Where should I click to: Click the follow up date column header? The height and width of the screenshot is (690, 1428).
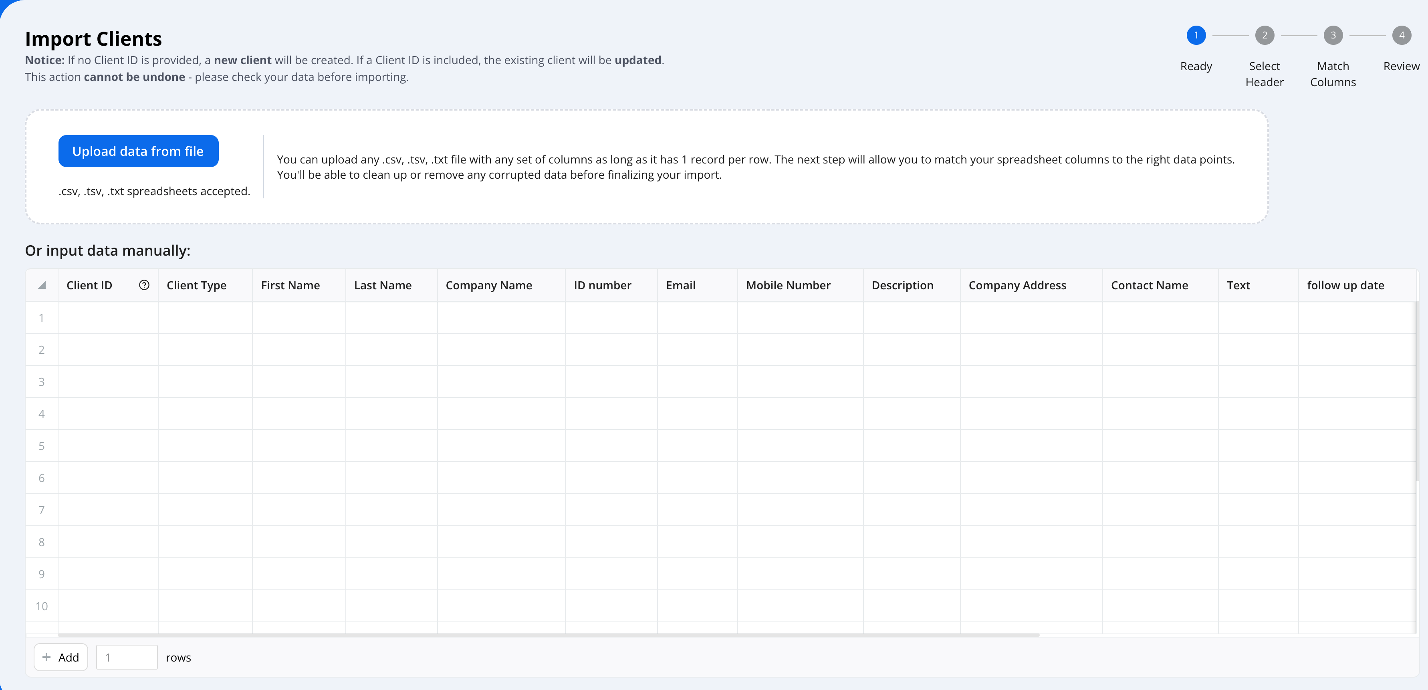[1357, 285]
